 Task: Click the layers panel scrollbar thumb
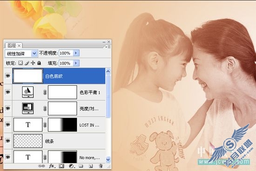pyautogui.click(x=108, y=96)
